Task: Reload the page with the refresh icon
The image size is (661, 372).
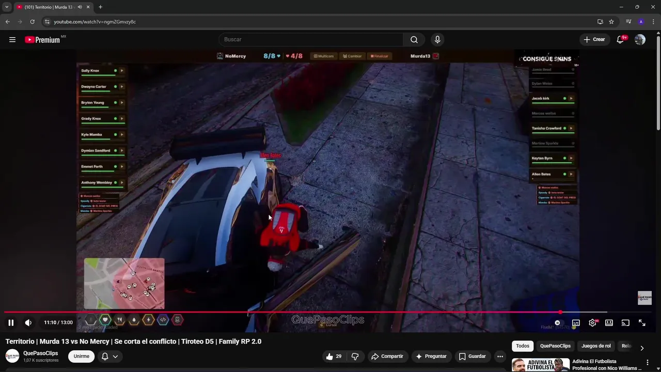Action: pos(32,22)
